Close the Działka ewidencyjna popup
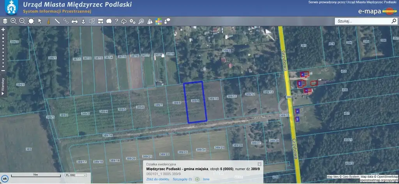 click(x=260, y=164)
